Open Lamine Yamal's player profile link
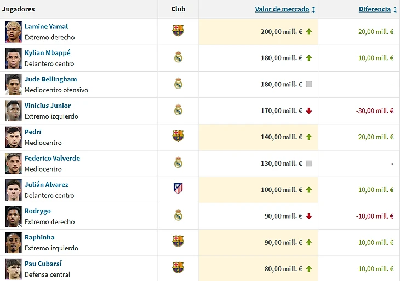Image resolution: width=400 pixels, height=281 pixels. [x=47, y=26]
